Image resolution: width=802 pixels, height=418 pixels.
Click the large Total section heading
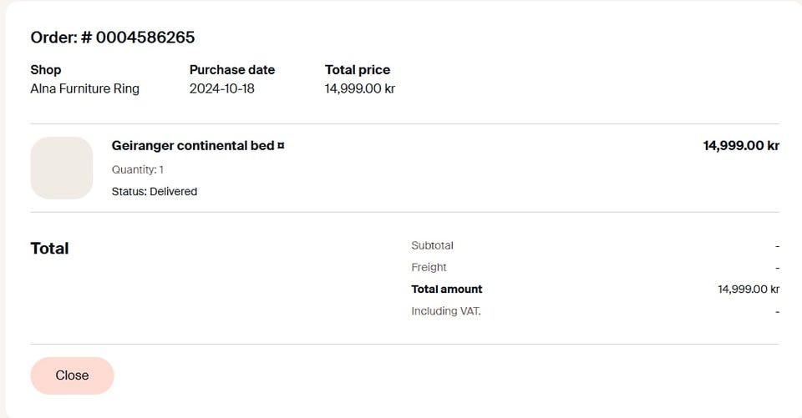pyautogui.click(x=50, y=249)
